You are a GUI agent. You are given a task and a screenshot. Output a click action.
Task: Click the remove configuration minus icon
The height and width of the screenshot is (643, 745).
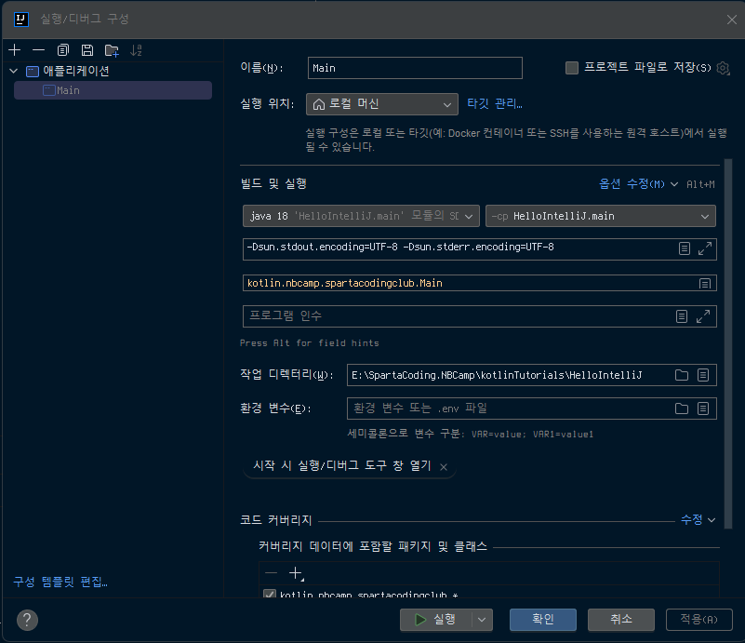point(38,49)
